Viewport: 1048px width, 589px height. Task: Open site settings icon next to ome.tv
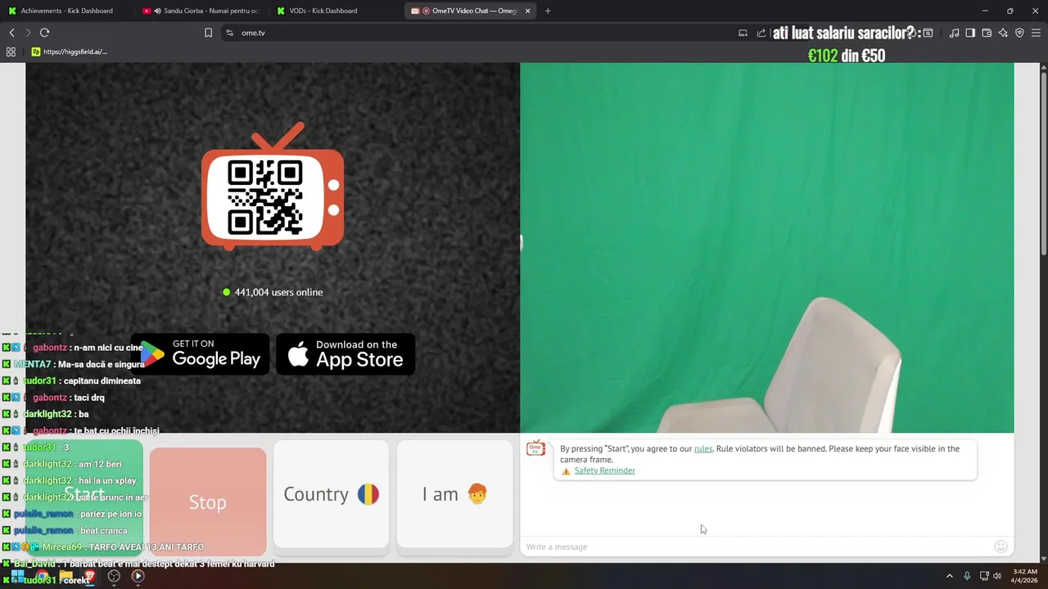[x=229, y=33]
